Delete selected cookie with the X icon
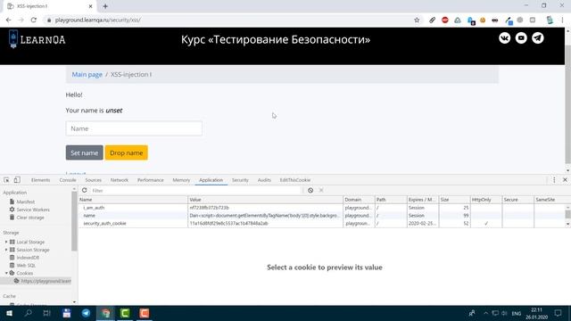 (321, 190)
